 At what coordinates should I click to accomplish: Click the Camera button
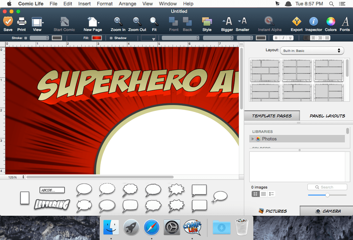pos(327,211)
